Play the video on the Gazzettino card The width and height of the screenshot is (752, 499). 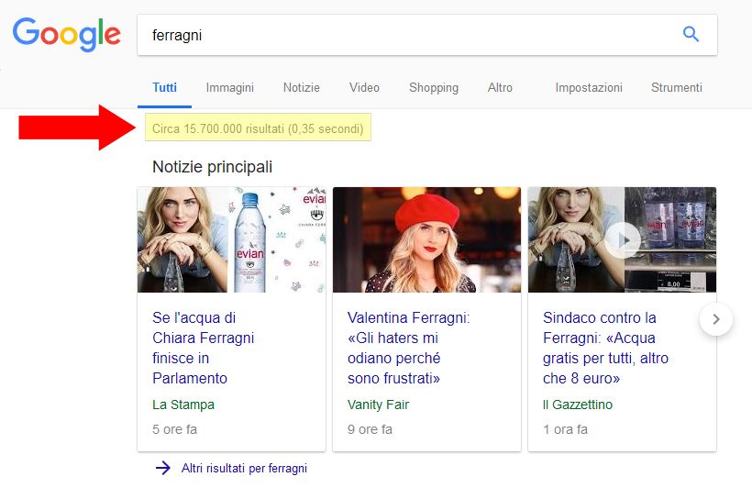coord(623,240)
